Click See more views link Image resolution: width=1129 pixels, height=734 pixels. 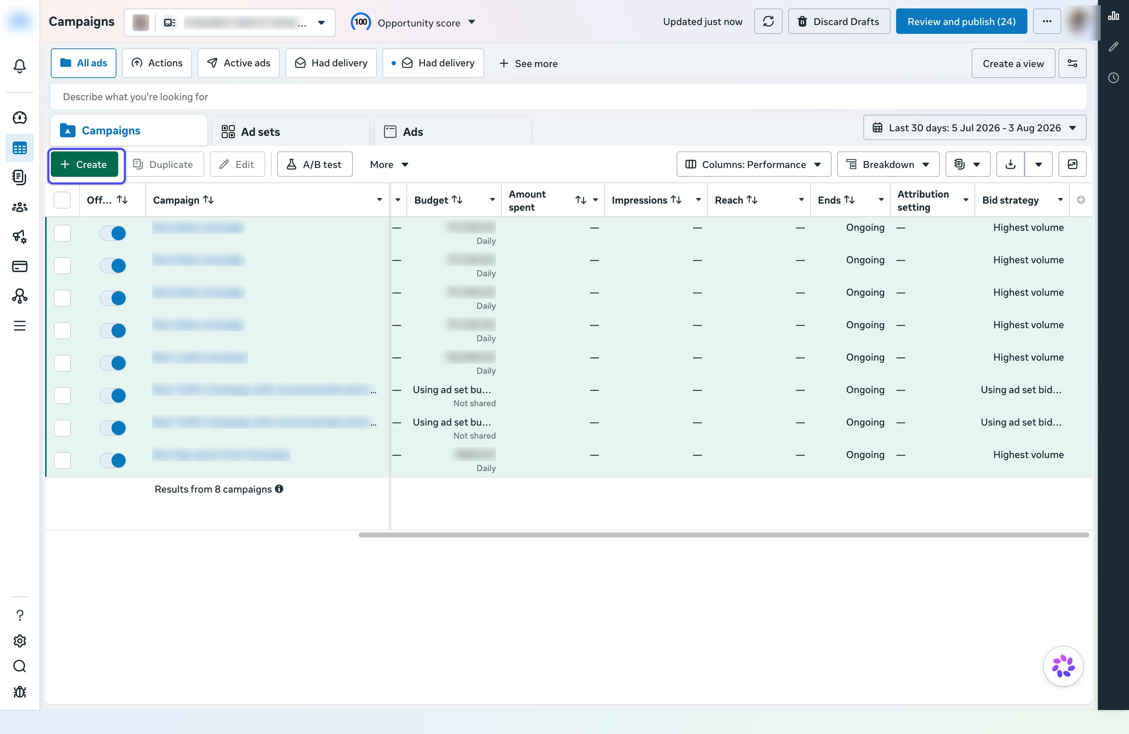pos(528,64)
